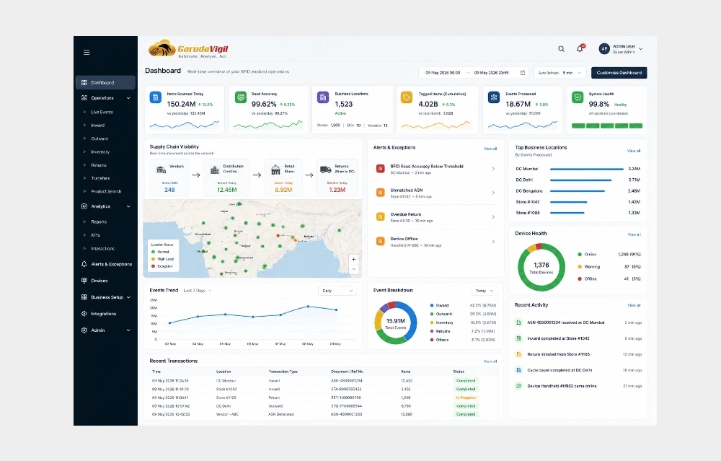Image resolution: width=721 pixels, height=461 pixels.
Task: Click the search magnifier icon
Action: tap(562, 49)
